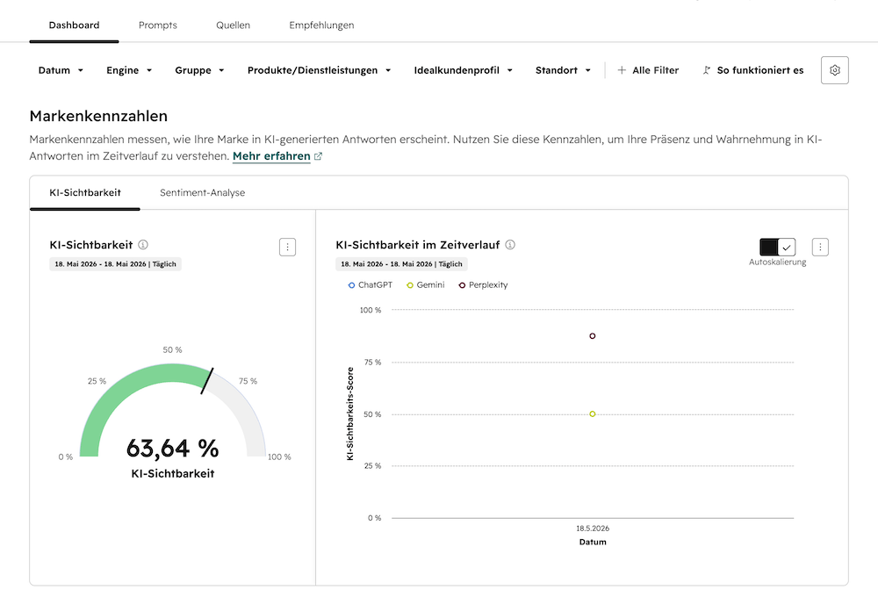The height and width of the screenshot is (604, 878).
Task: Go to the Empfehlungen tab
Action: (321, 25)
